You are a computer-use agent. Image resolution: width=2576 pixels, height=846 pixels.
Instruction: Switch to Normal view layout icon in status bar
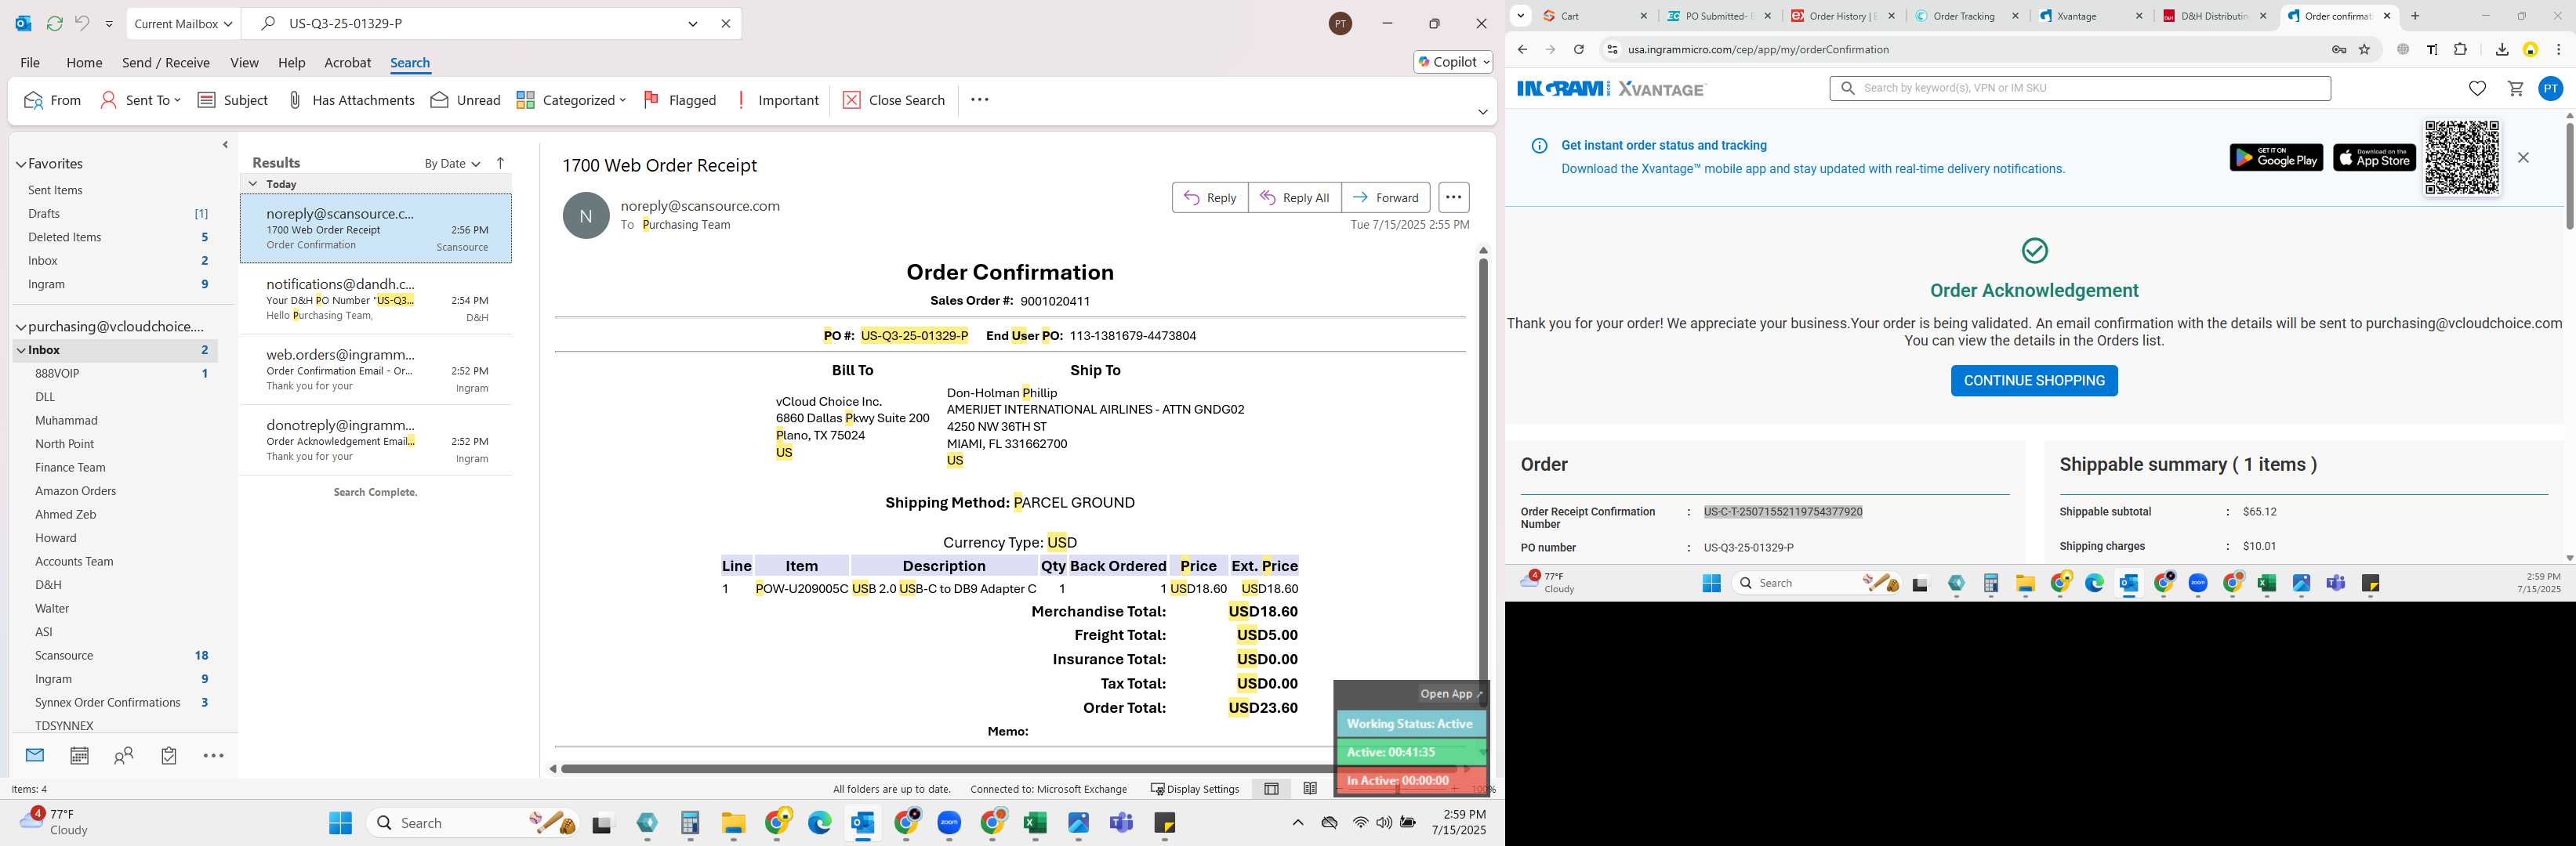pos(1271,788)
